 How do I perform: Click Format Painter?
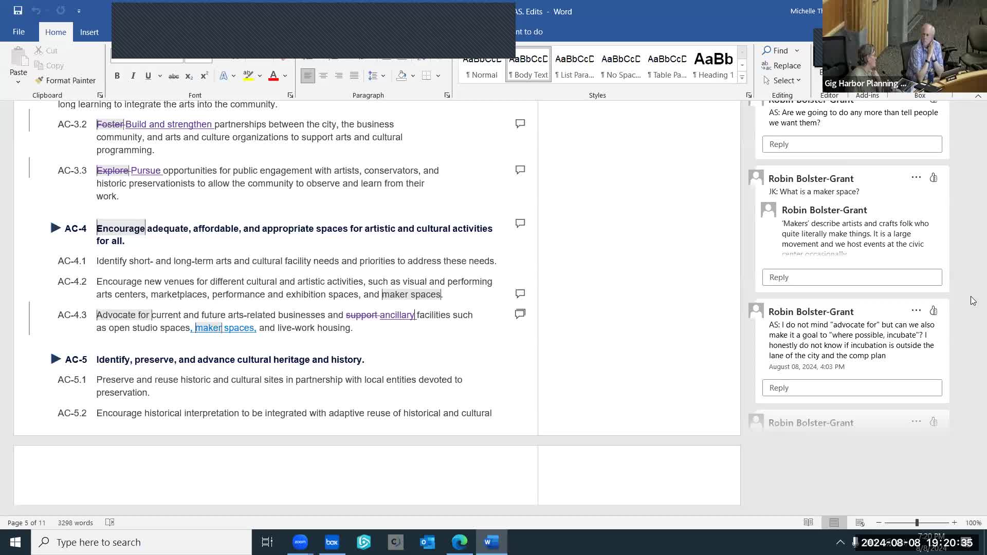click(65, 80)
